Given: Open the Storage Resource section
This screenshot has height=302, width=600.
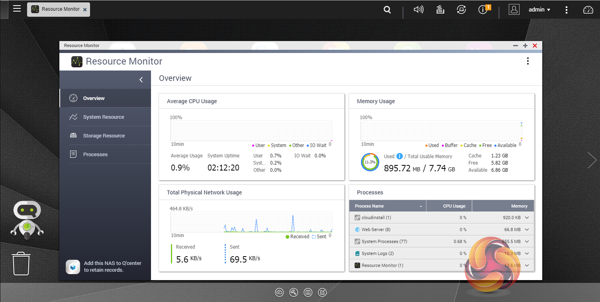Looking at the screenshot, I should (x=104, y=136).
